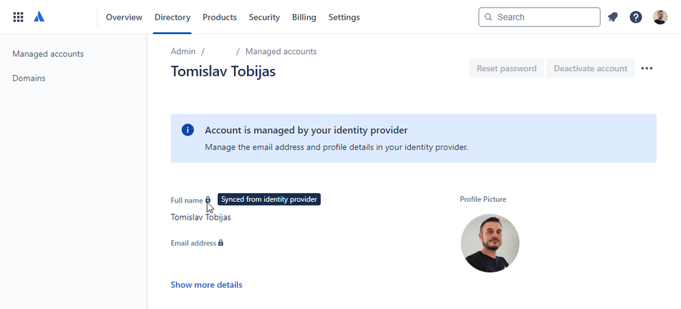Switch to the Products tab

point(220,17)
